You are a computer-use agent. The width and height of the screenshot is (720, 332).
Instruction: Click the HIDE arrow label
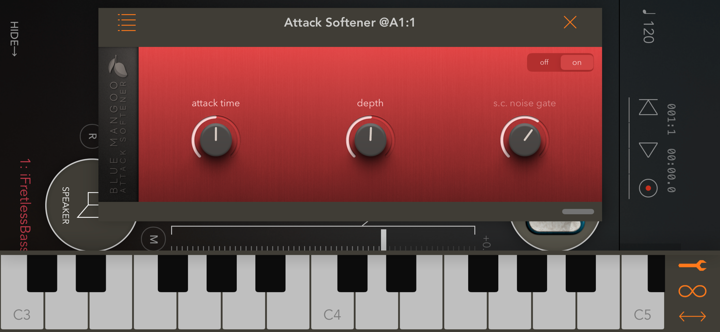tap(14, 38)
